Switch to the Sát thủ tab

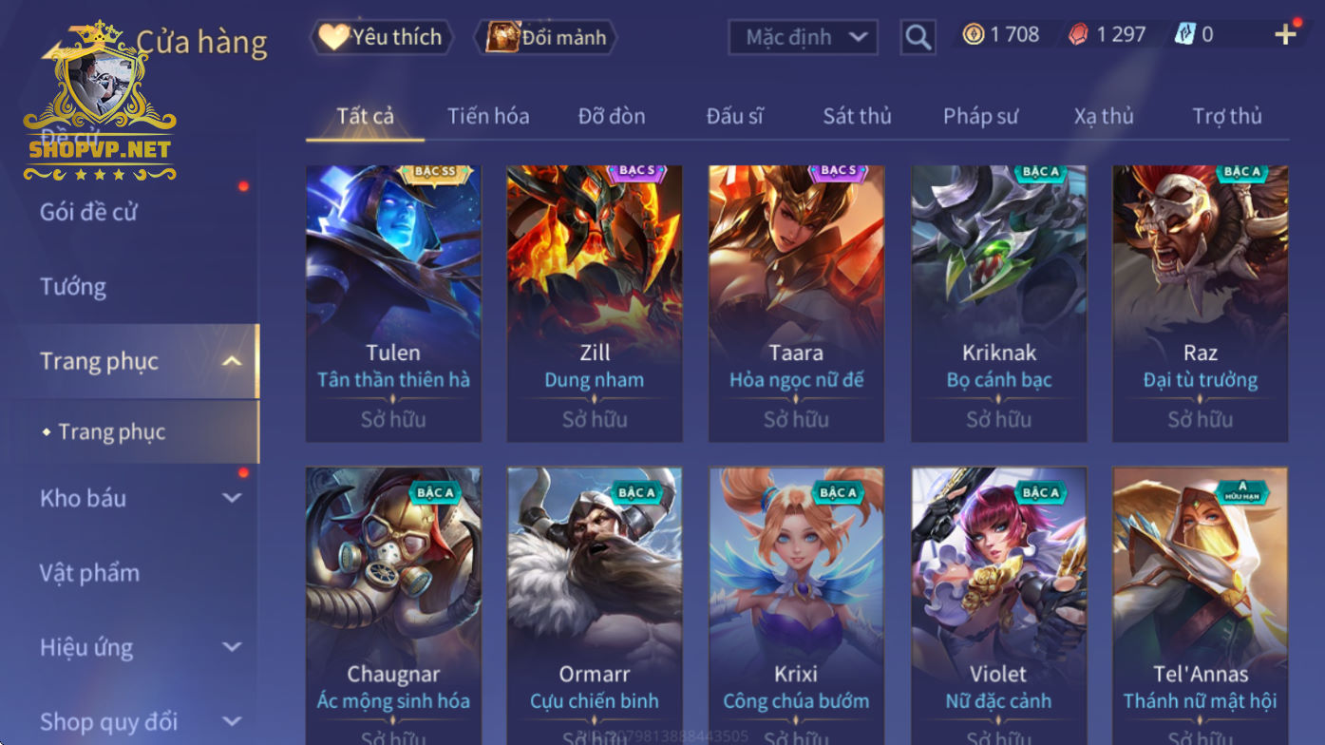[x=857, y=116]
